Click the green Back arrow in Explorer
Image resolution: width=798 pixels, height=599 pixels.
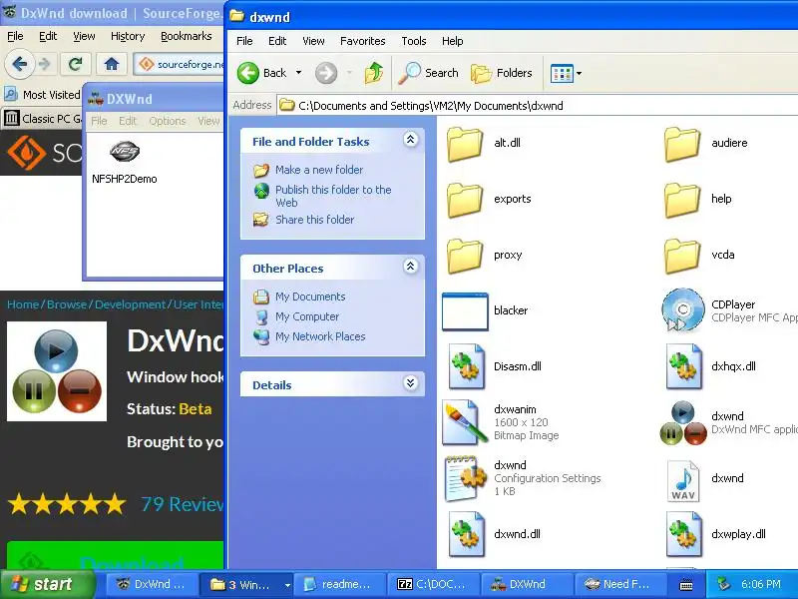point(248,73)
